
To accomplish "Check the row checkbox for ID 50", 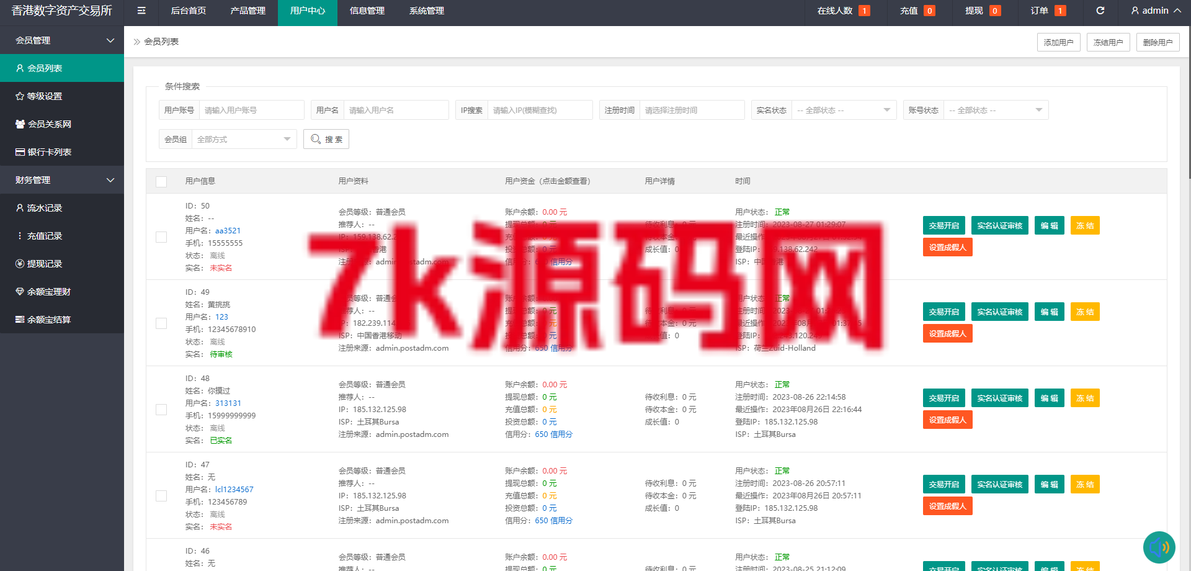I will [x=161, y=237].
